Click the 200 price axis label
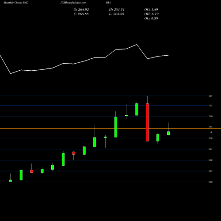The width and height of the screenshot is (221, 221). [210, 182]
